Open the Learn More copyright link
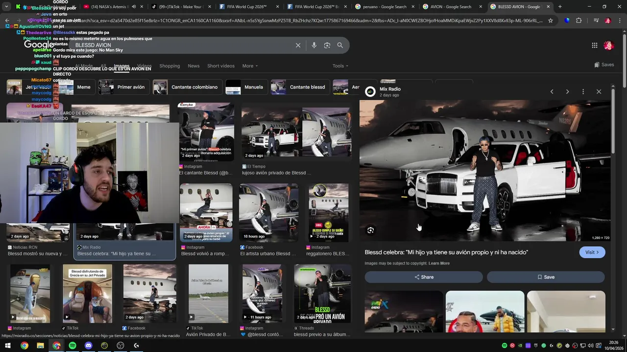 click(439, 264)
